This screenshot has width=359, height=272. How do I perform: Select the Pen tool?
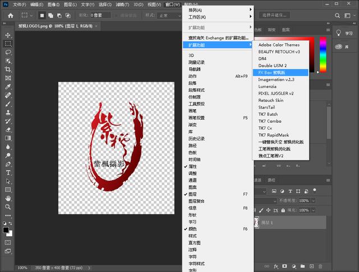pyautogui.click(x=8, y=164)
